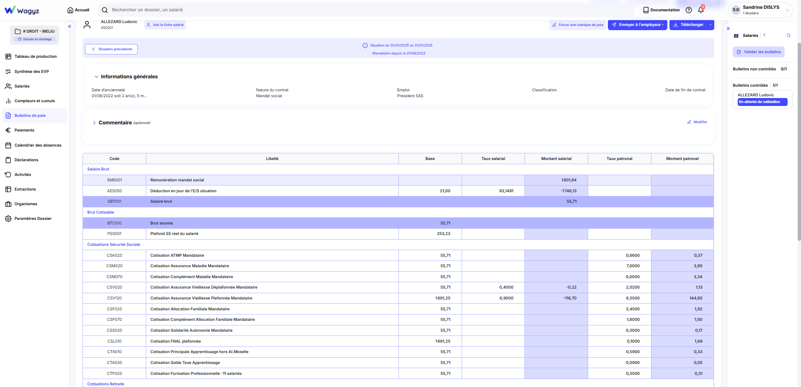Screen dimensions: 801x387
Task: Collapse the left sidebar with double chevron
Action: tap(70, 26)
